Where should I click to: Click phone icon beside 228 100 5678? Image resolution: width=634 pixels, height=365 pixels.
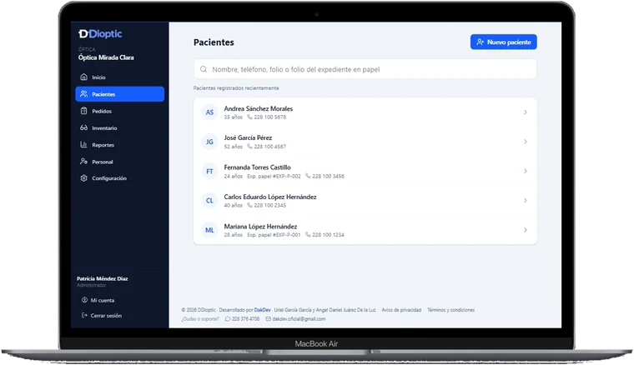click(250, 117)
